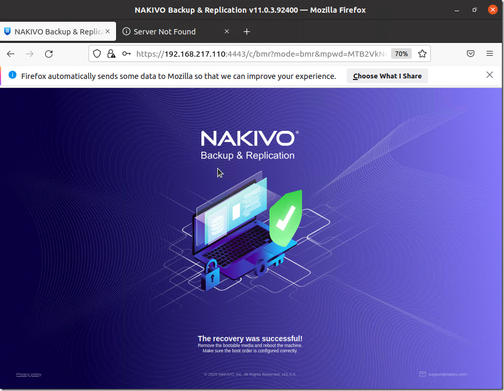Minimize the Firefox window

tap(457, 10)
